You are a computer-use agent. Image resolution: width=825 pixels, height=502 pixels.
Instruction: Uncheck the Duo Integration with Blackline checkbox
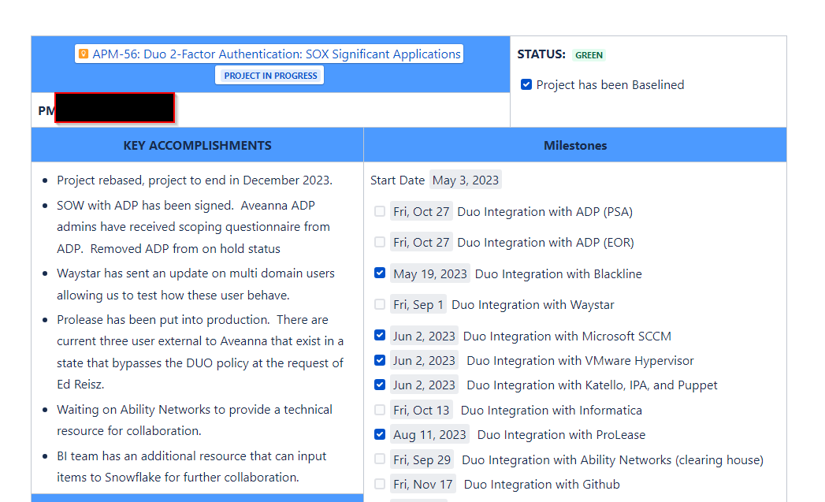click(379, 273)
